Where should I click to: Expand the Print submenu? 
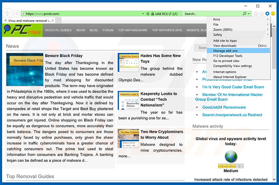pos(238,19)
